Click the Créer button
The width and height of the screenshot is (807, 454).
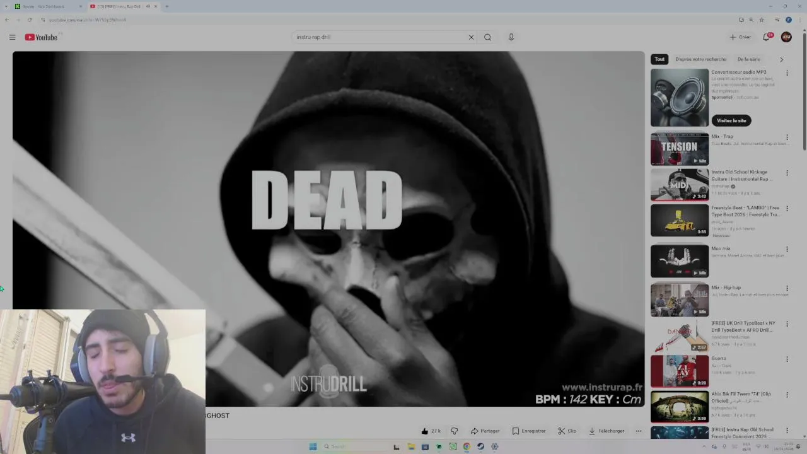(x=740, y=37)
